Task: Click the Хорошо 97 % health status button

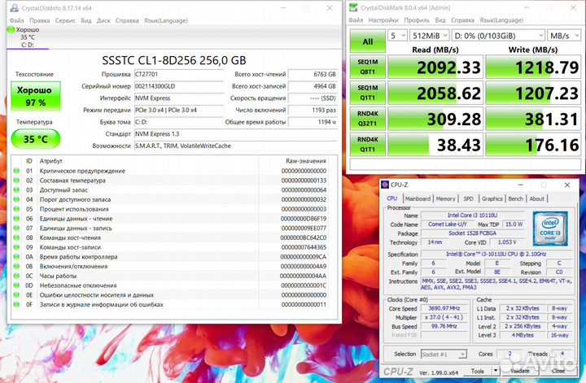Action: [x=36, y=96]
